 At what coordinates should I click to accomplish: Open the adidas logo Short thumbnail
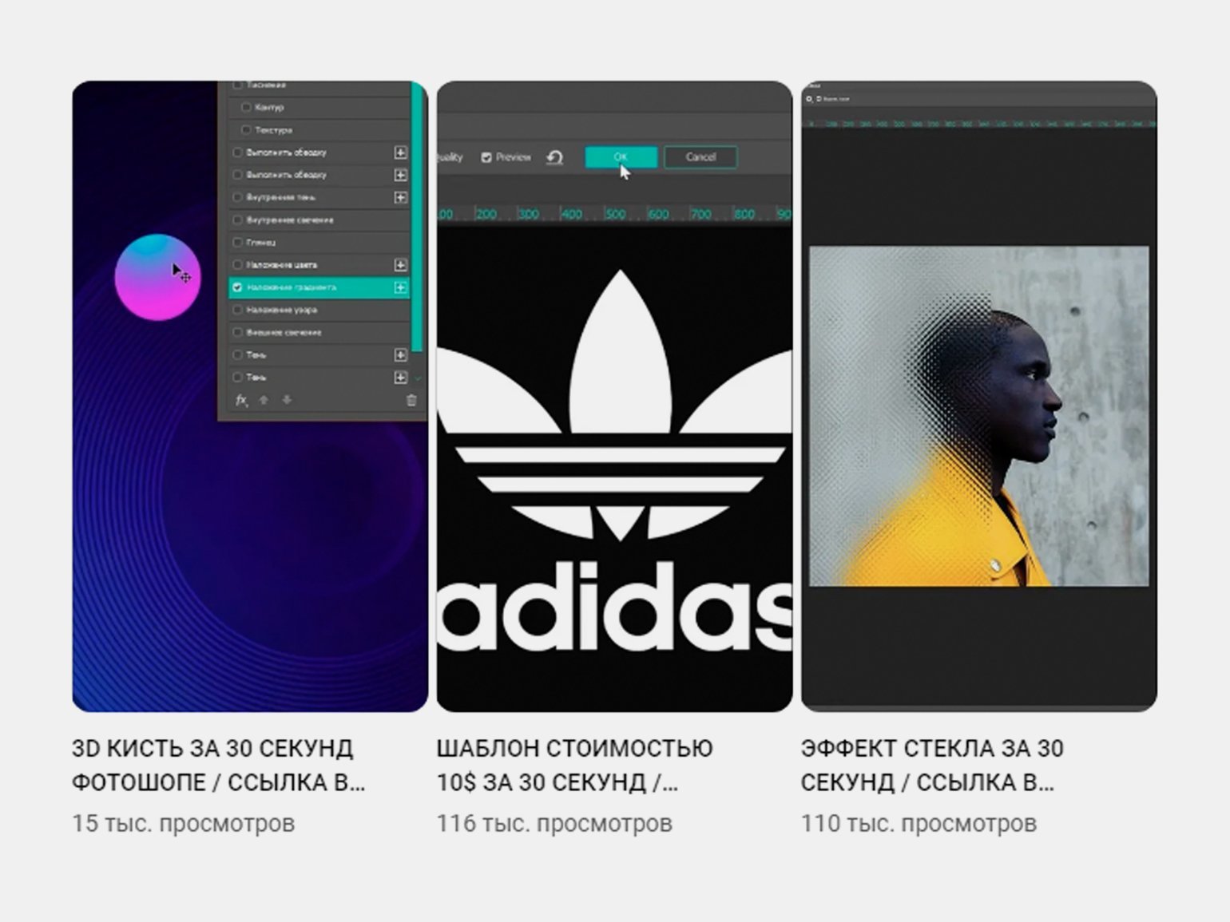click(615, 396)
